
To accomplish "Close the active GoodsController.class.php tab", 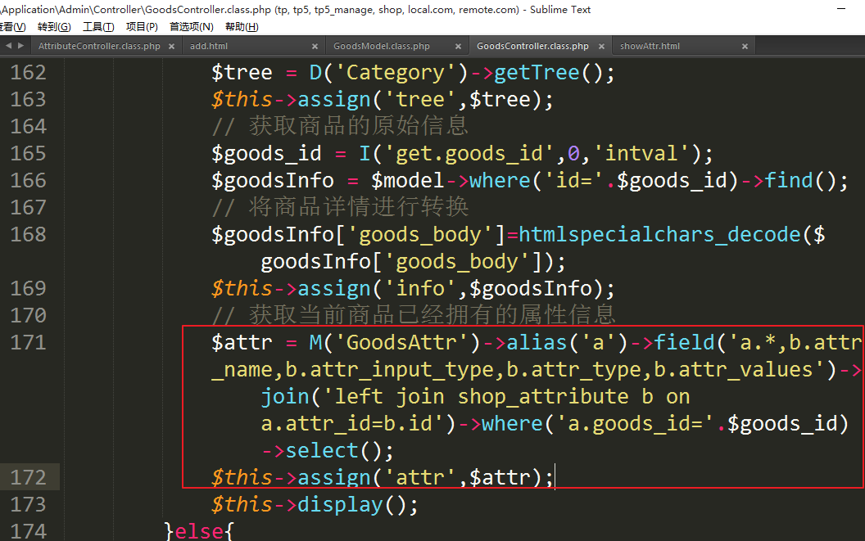I will tap(600, 47).
